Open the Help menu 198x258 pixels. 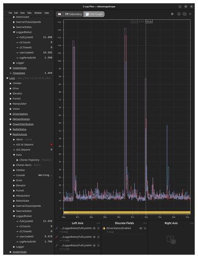[47, 13]
